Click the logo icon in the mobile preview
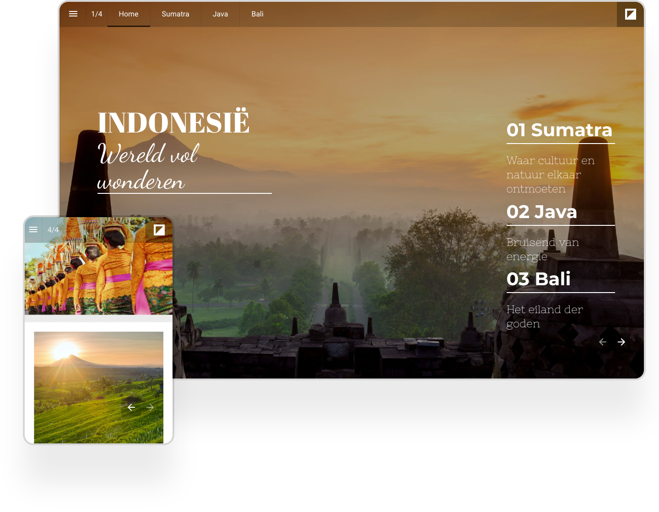 pos(159,230)
